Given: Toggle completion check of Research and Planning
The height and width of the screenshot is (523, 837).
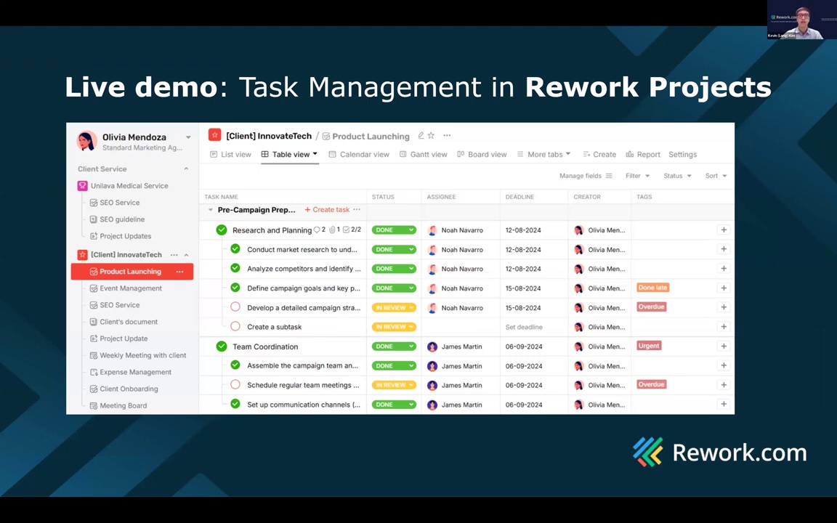Looking at the screenshot, I should click(x=222, y=230).
